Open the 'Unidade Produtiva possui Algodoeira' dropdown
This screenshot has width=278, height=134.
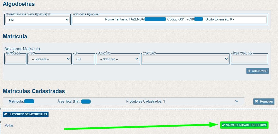38,20
